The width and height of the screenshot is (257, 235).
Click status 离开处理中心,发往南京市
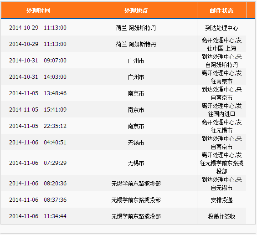coord(221,77)
